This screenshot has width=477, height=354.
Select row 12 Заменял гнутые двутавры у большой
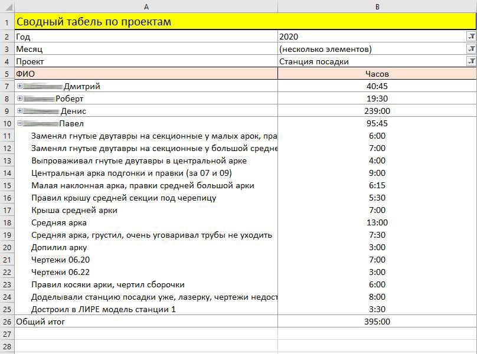(146, 149)
